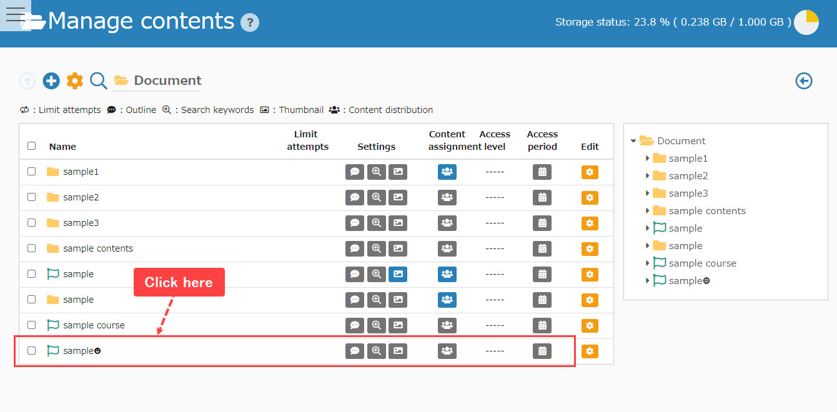837x412 pixels.
Task: Click the magnifier search icon in toolbar
Action: point(99,81)
